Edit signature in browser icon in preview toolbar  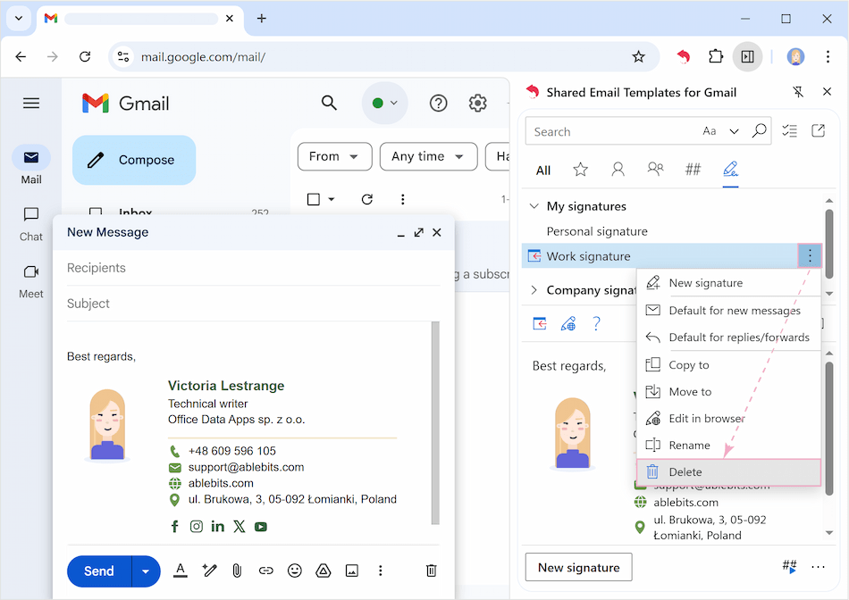coord(568,323)
